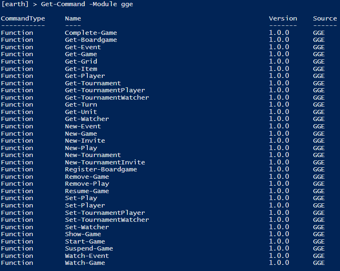This screenshot has height=271, width=340.
Task: Click the Name column header
Action: (73, 18)
